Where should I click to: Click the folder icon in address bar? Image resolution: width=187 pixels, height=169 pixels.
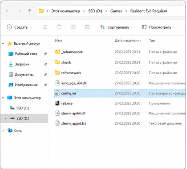pyautogui.click(x=41, y=11)
